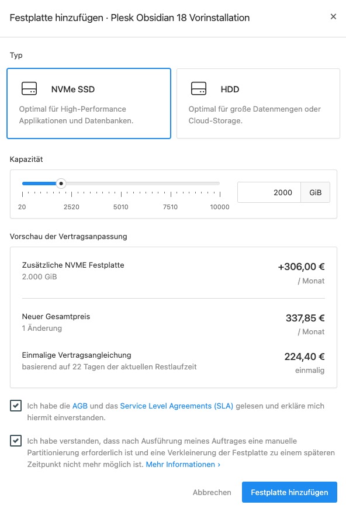Open the AGB link
346x512 pixels.
point(80,406)
